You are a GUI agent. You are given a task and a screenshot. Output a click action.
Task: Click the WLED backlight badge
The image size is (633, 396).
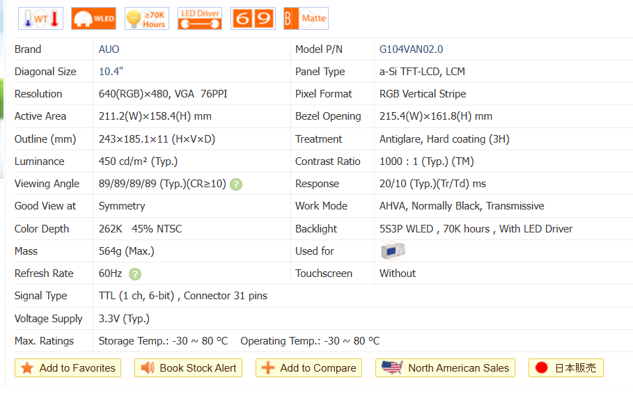(94, 19)
